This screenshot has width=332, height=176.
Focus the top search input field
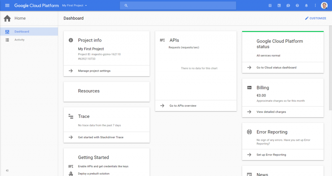click(x=178, y=6)
